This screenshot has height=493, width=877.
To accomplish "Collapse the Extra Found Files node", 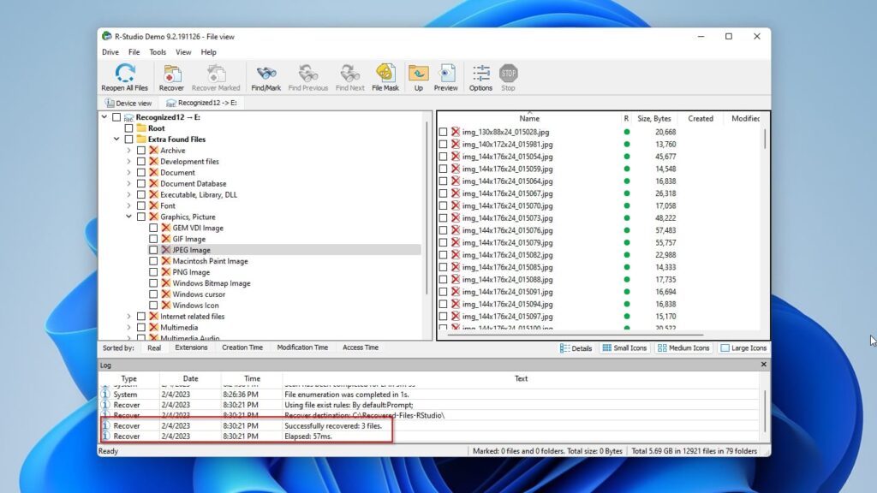I will pyautogui.click(x=116, y=140).
